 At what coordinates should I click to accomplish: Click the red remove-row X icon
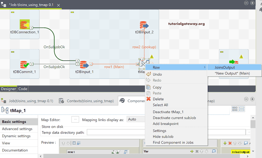point(230,143)
